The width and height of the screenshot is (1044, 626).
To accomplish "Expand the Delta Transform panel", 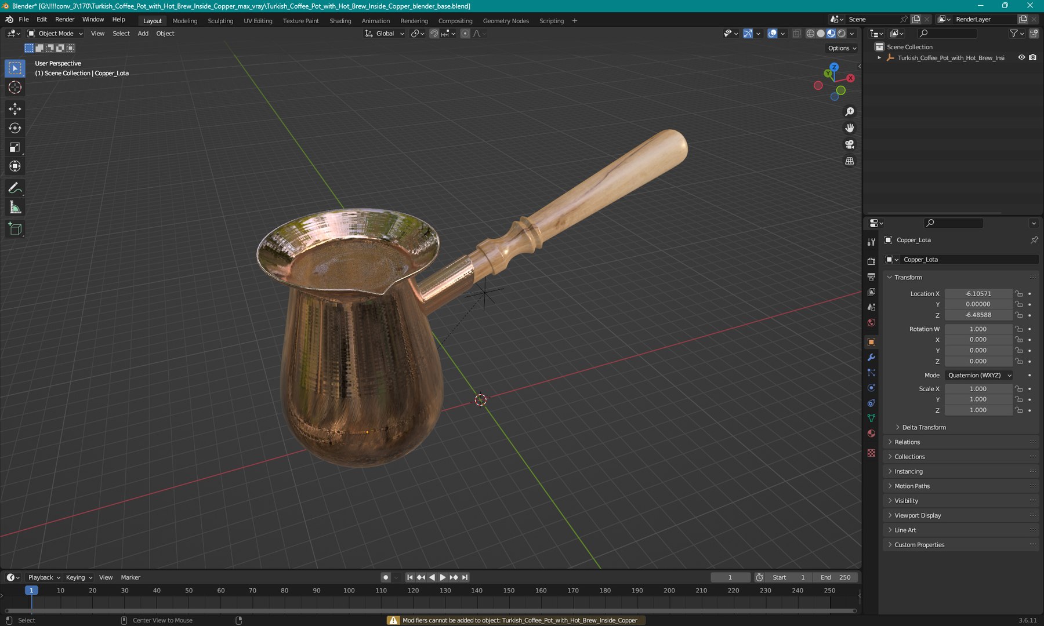I will click(923, 427).
